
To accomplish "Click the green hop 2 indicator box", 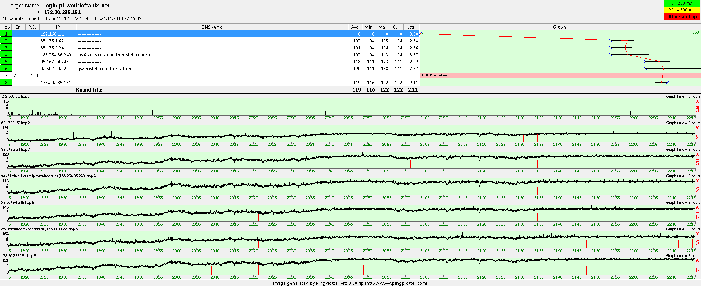I will (x=6, y=41).
